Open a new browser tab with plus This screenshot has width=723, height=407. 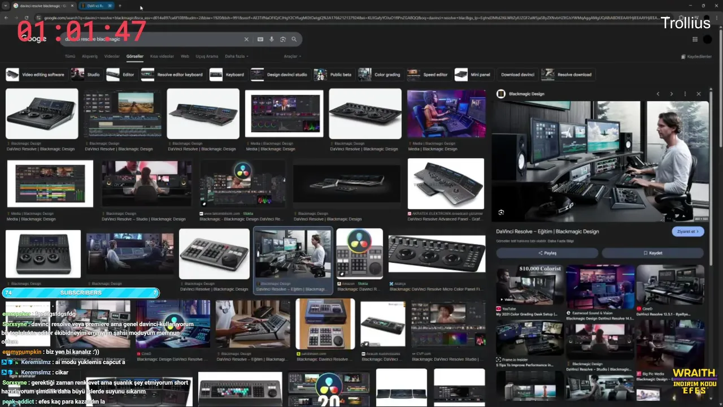(x=120, y=6)
